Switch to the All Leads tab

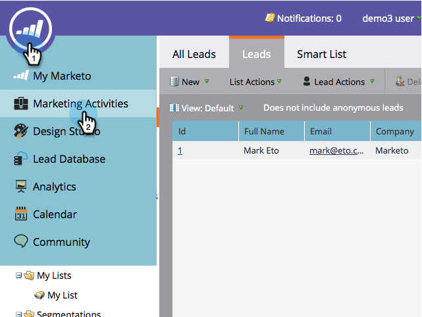[x=194, y=54]
